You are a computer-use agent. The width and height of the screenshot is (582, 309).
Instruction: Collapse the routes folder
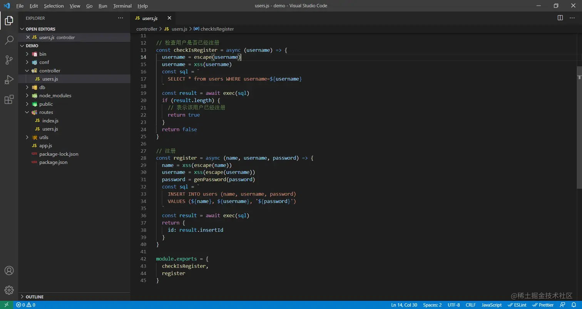pyautogui.click(x=46, y=112)
